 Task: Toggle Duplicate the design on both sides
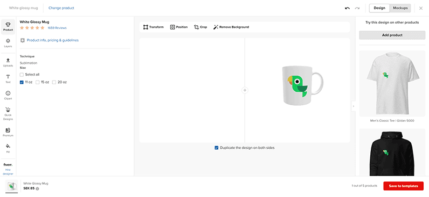pos(217,148)
